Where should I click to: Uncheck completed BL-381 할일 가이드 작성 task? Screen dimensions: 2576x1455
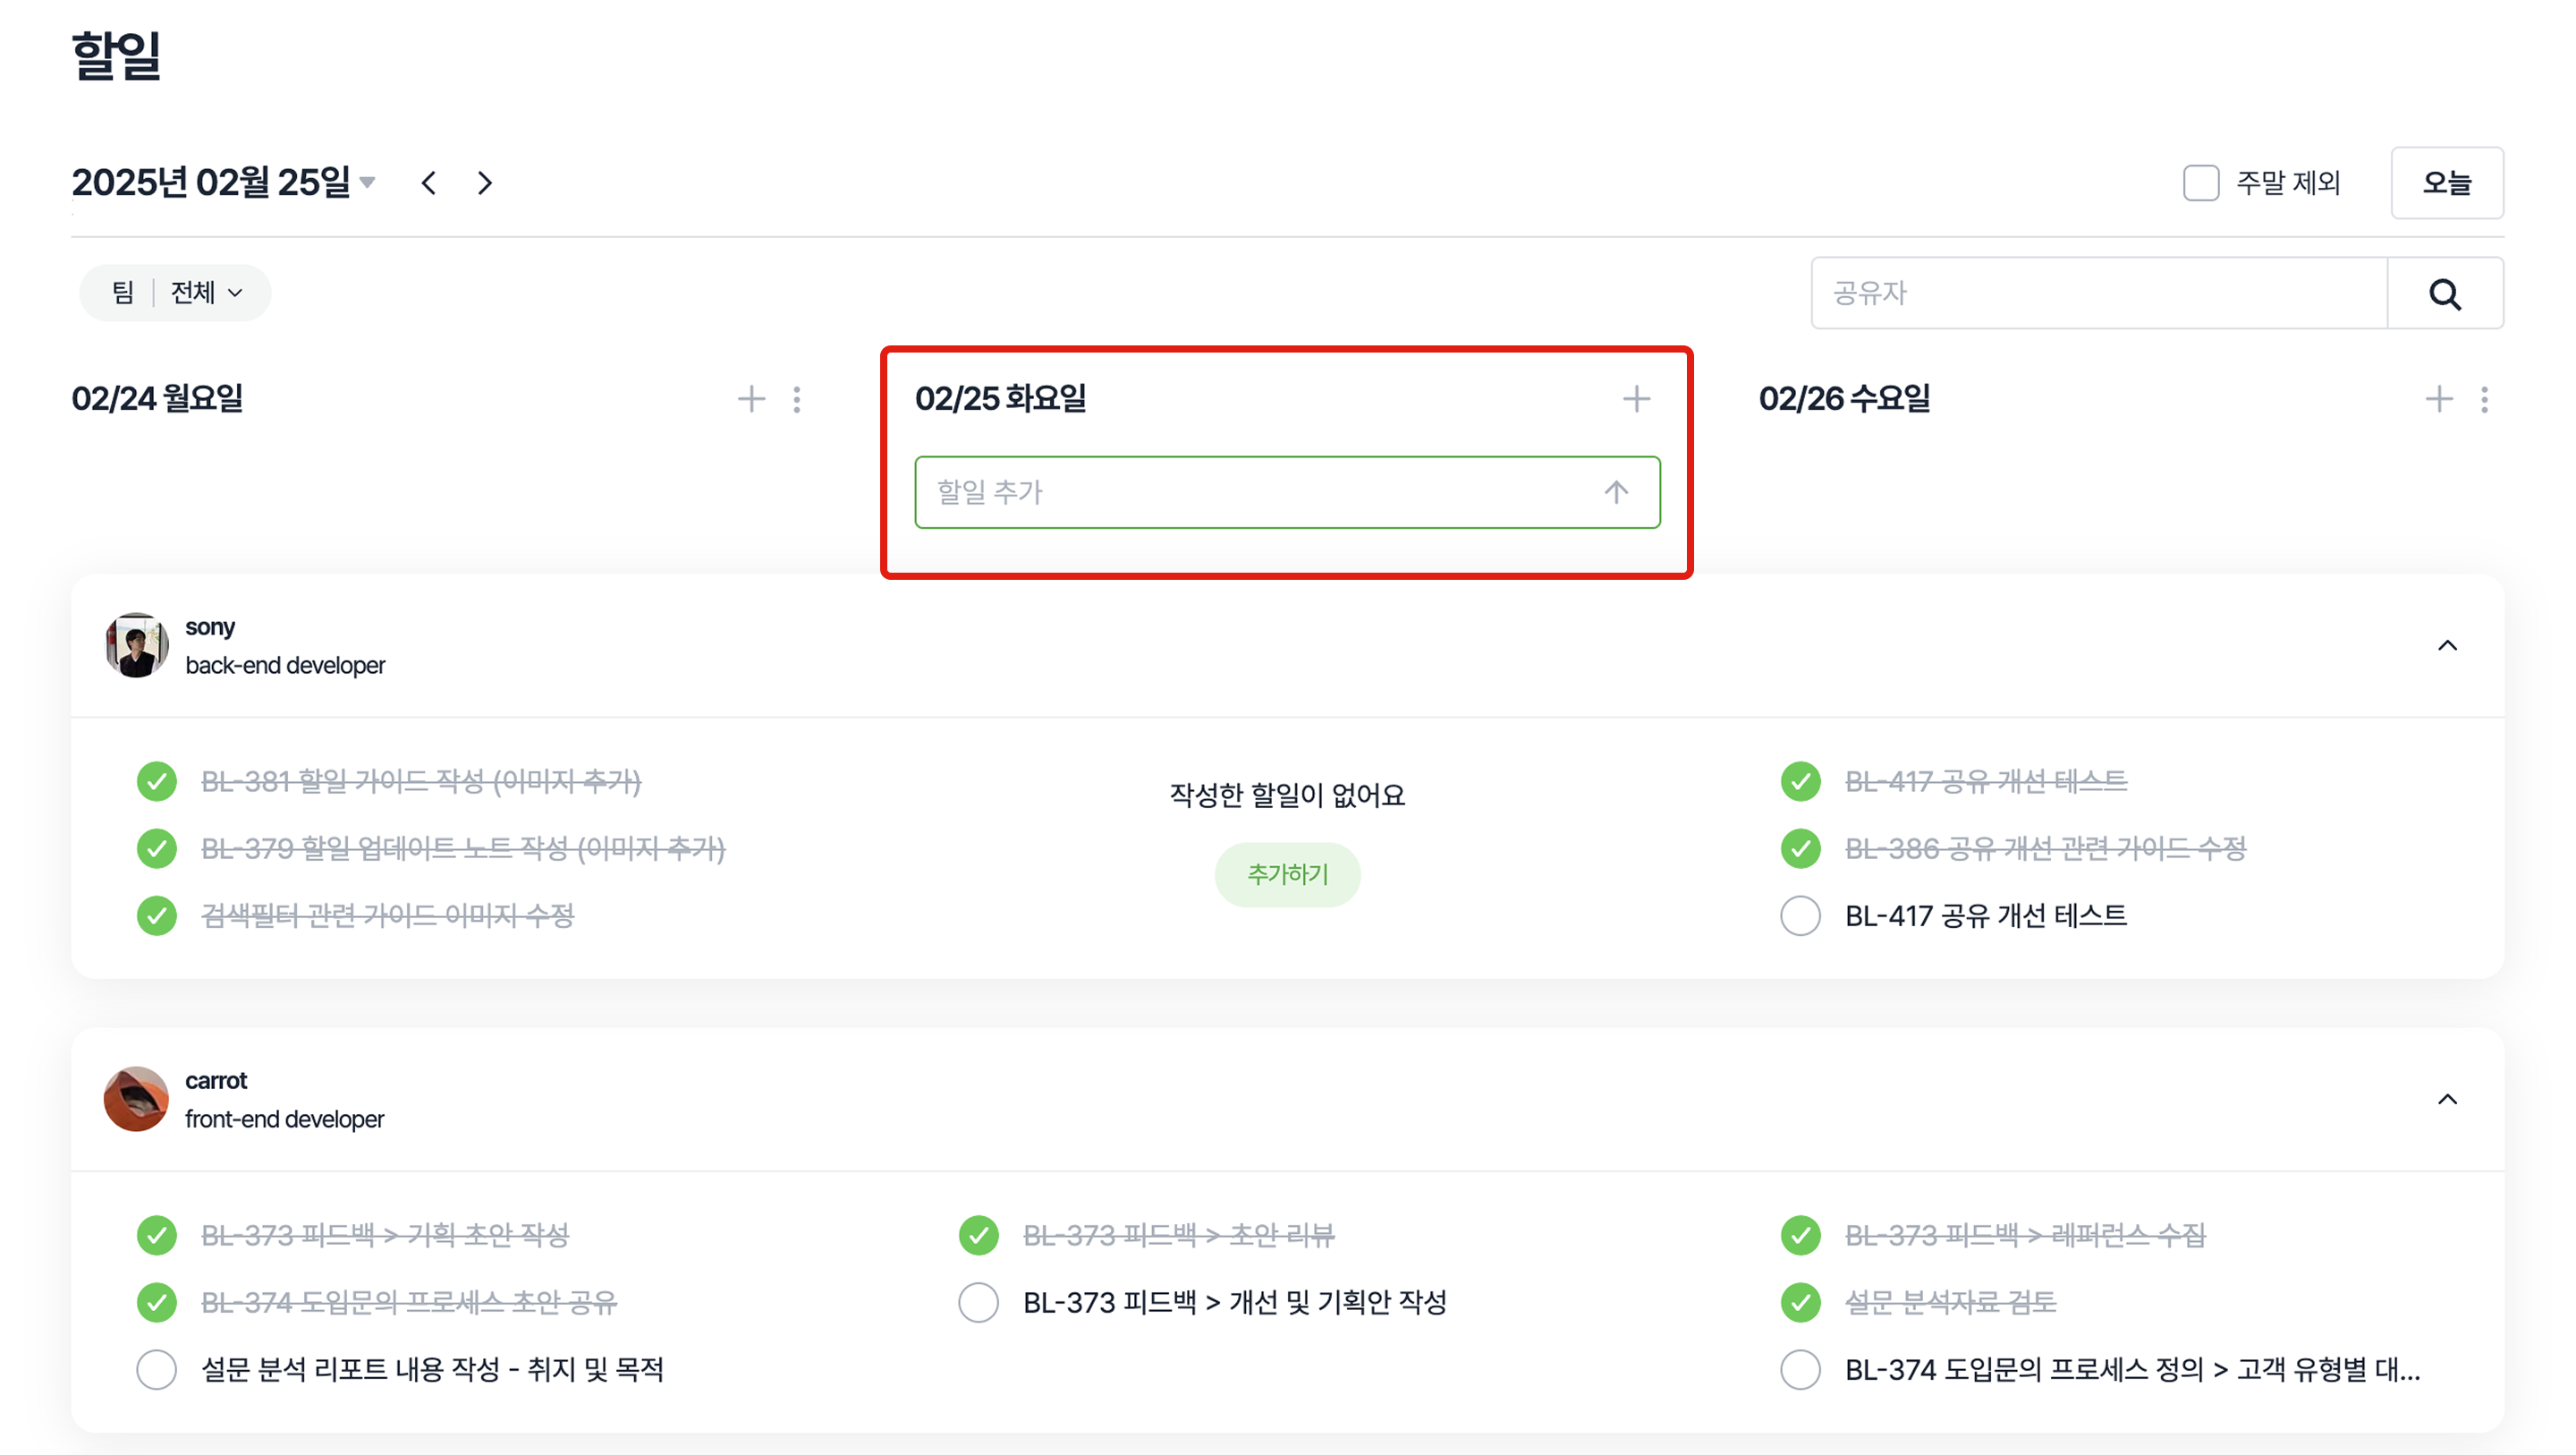157,781
